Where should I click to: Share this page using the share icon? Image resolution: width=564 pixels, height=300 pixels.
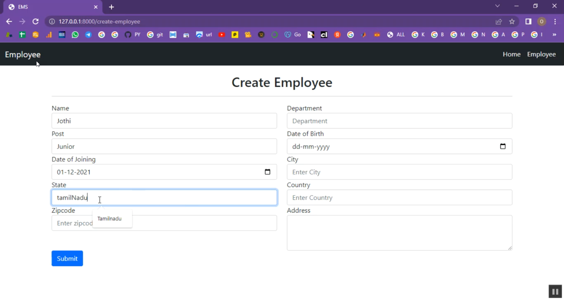pyautogui.click(x=499, y=22)
